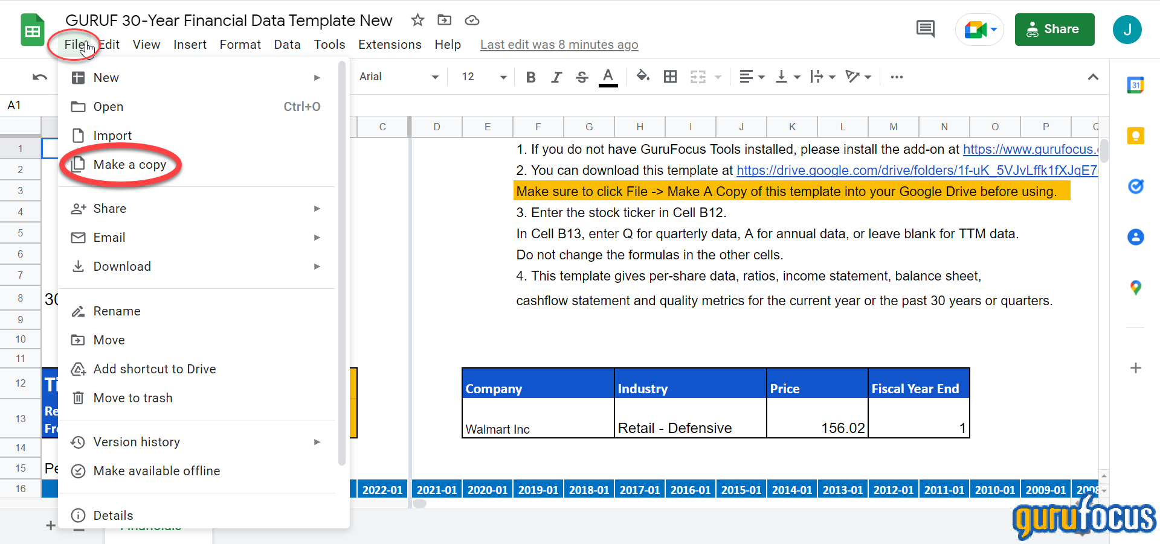Open the Arial font dropdown

[399, 77]
